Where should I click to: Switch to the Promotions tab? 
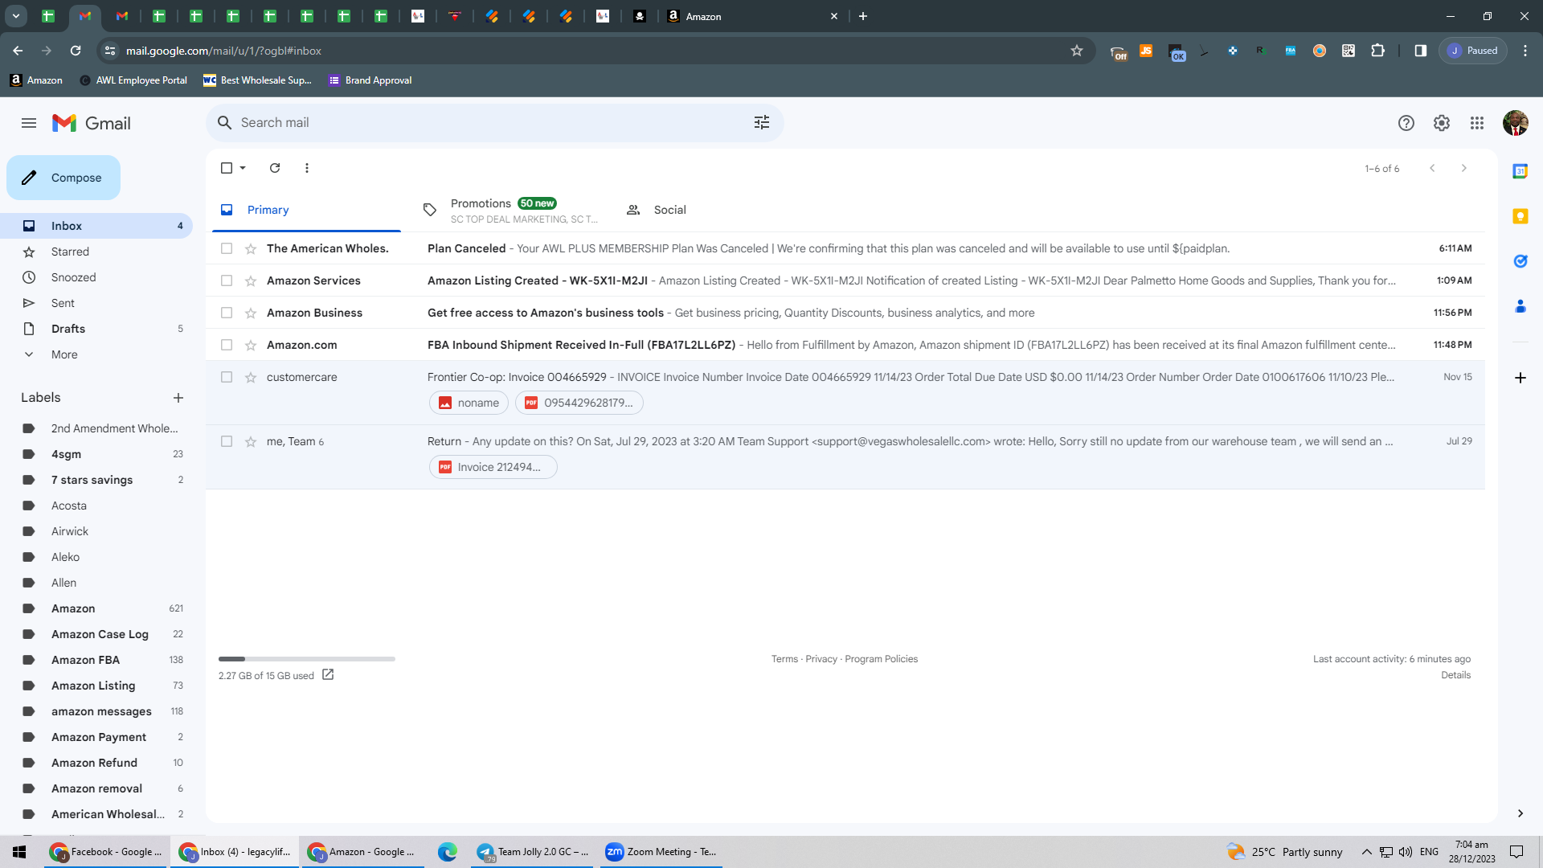point(511,210)
